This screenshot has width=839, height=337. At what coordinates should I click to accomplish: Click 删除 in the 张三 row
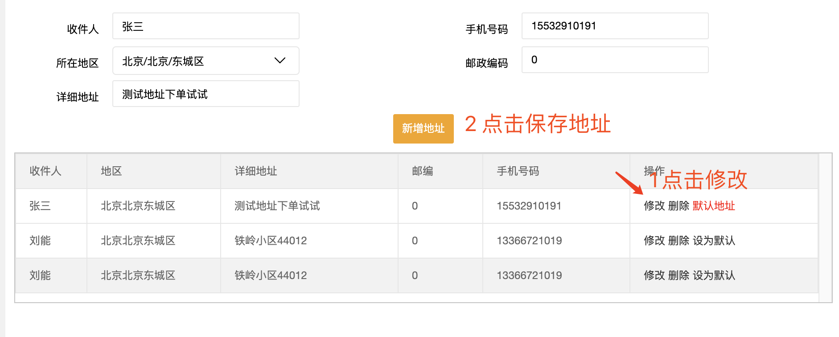[x=679, y=206]
